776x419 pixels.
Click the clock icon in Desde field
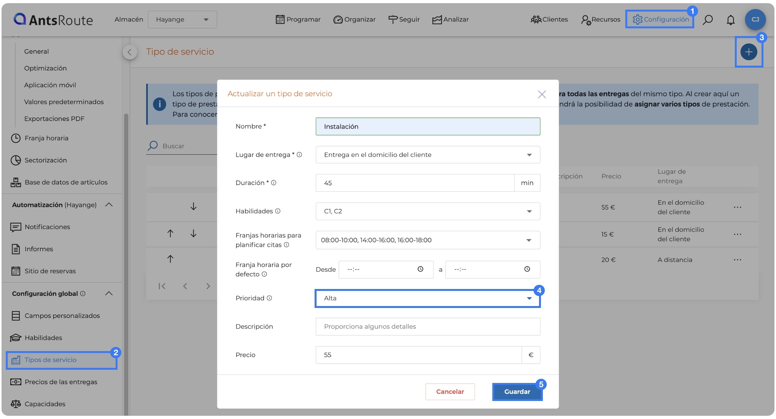420,269
